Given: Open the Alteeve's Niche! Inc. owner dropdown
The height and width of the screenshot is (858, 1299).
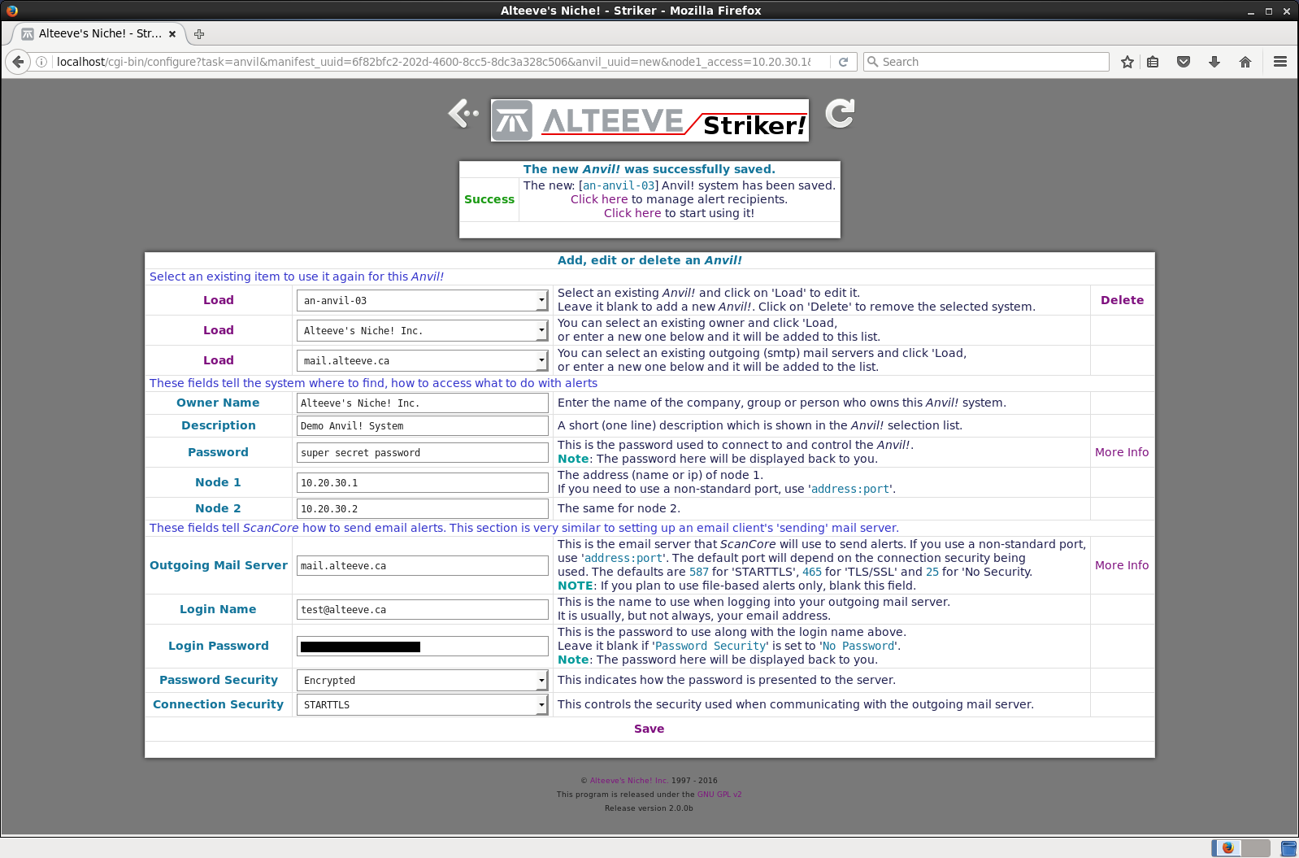Looking at the screenshot, I should (x=422, y=331).
